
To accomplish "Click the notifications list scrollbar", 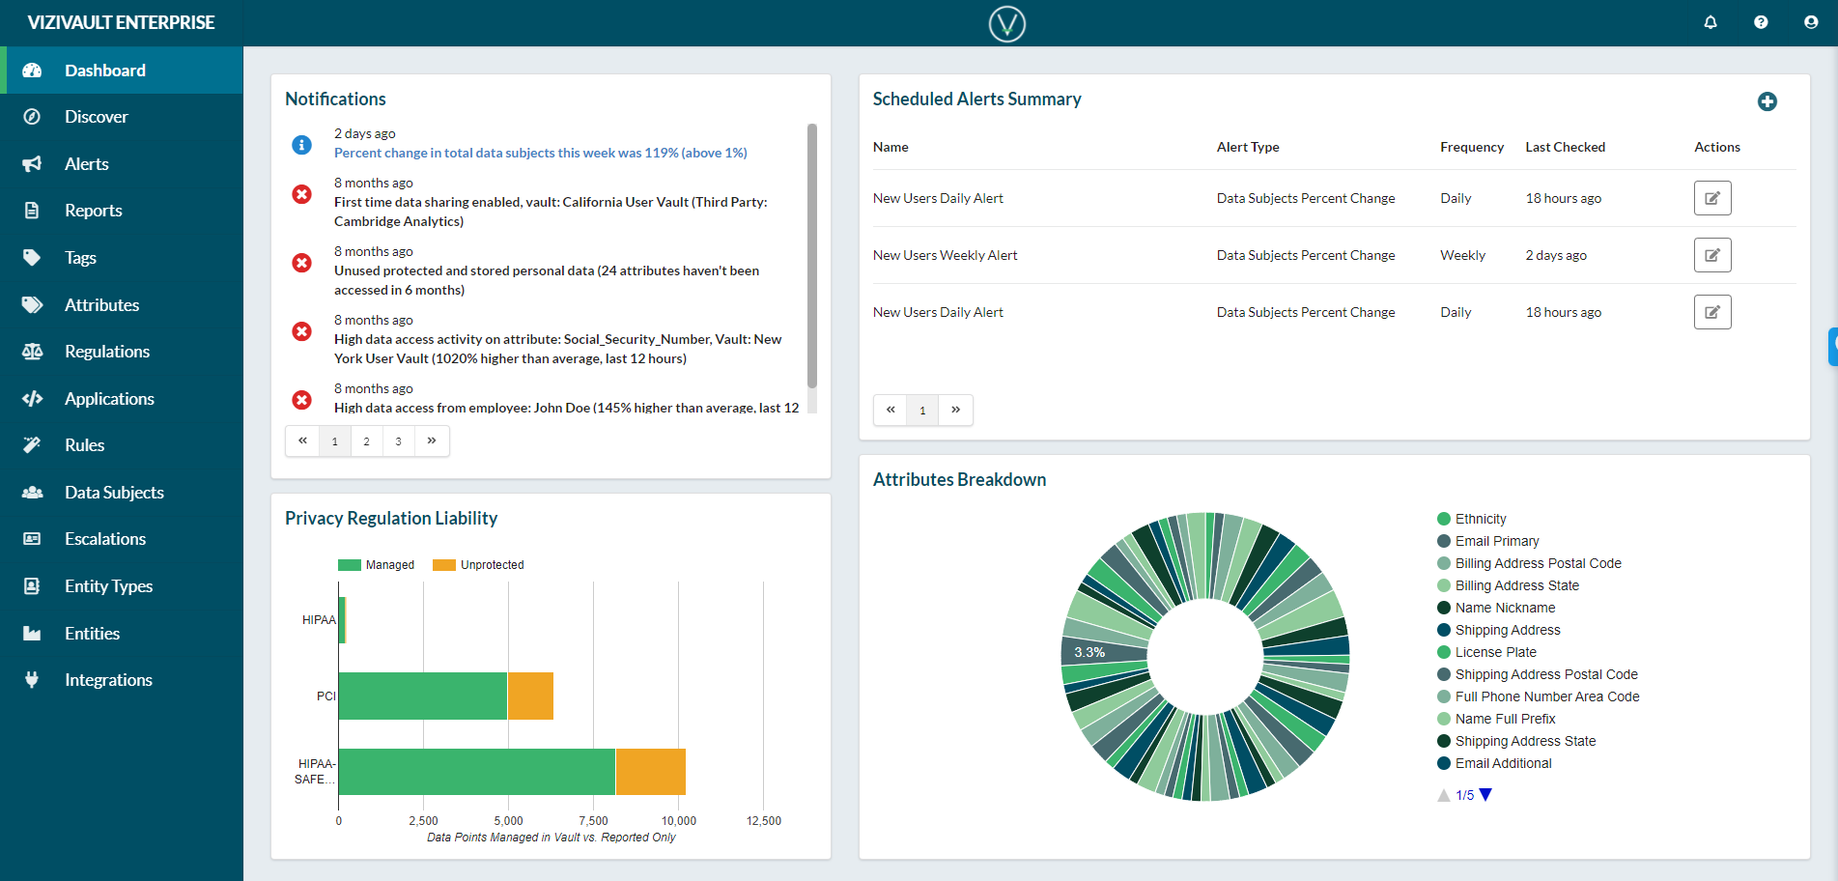I will pos(811,256).
